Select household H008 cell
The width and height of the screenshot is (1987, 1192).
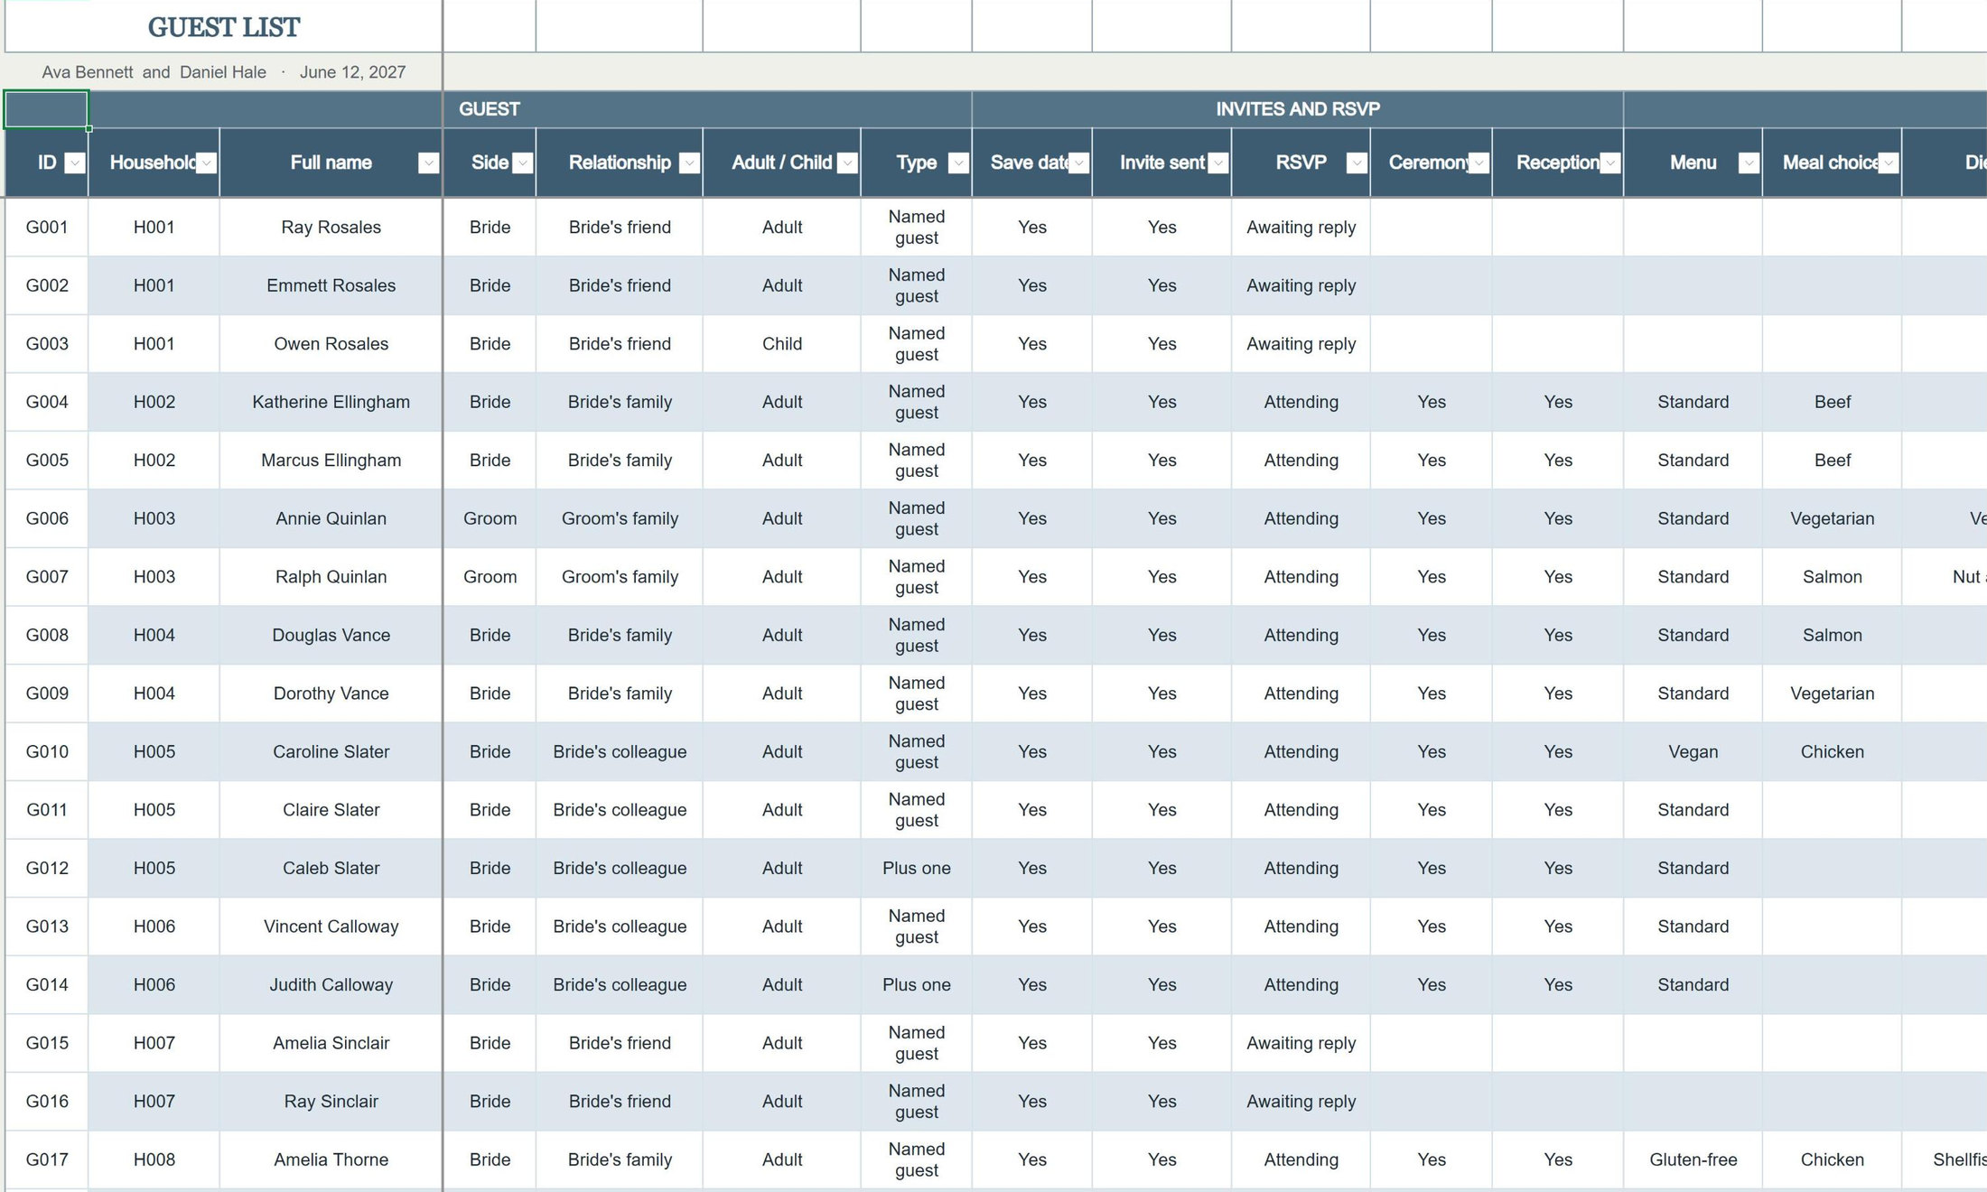tap(154, 1159)
